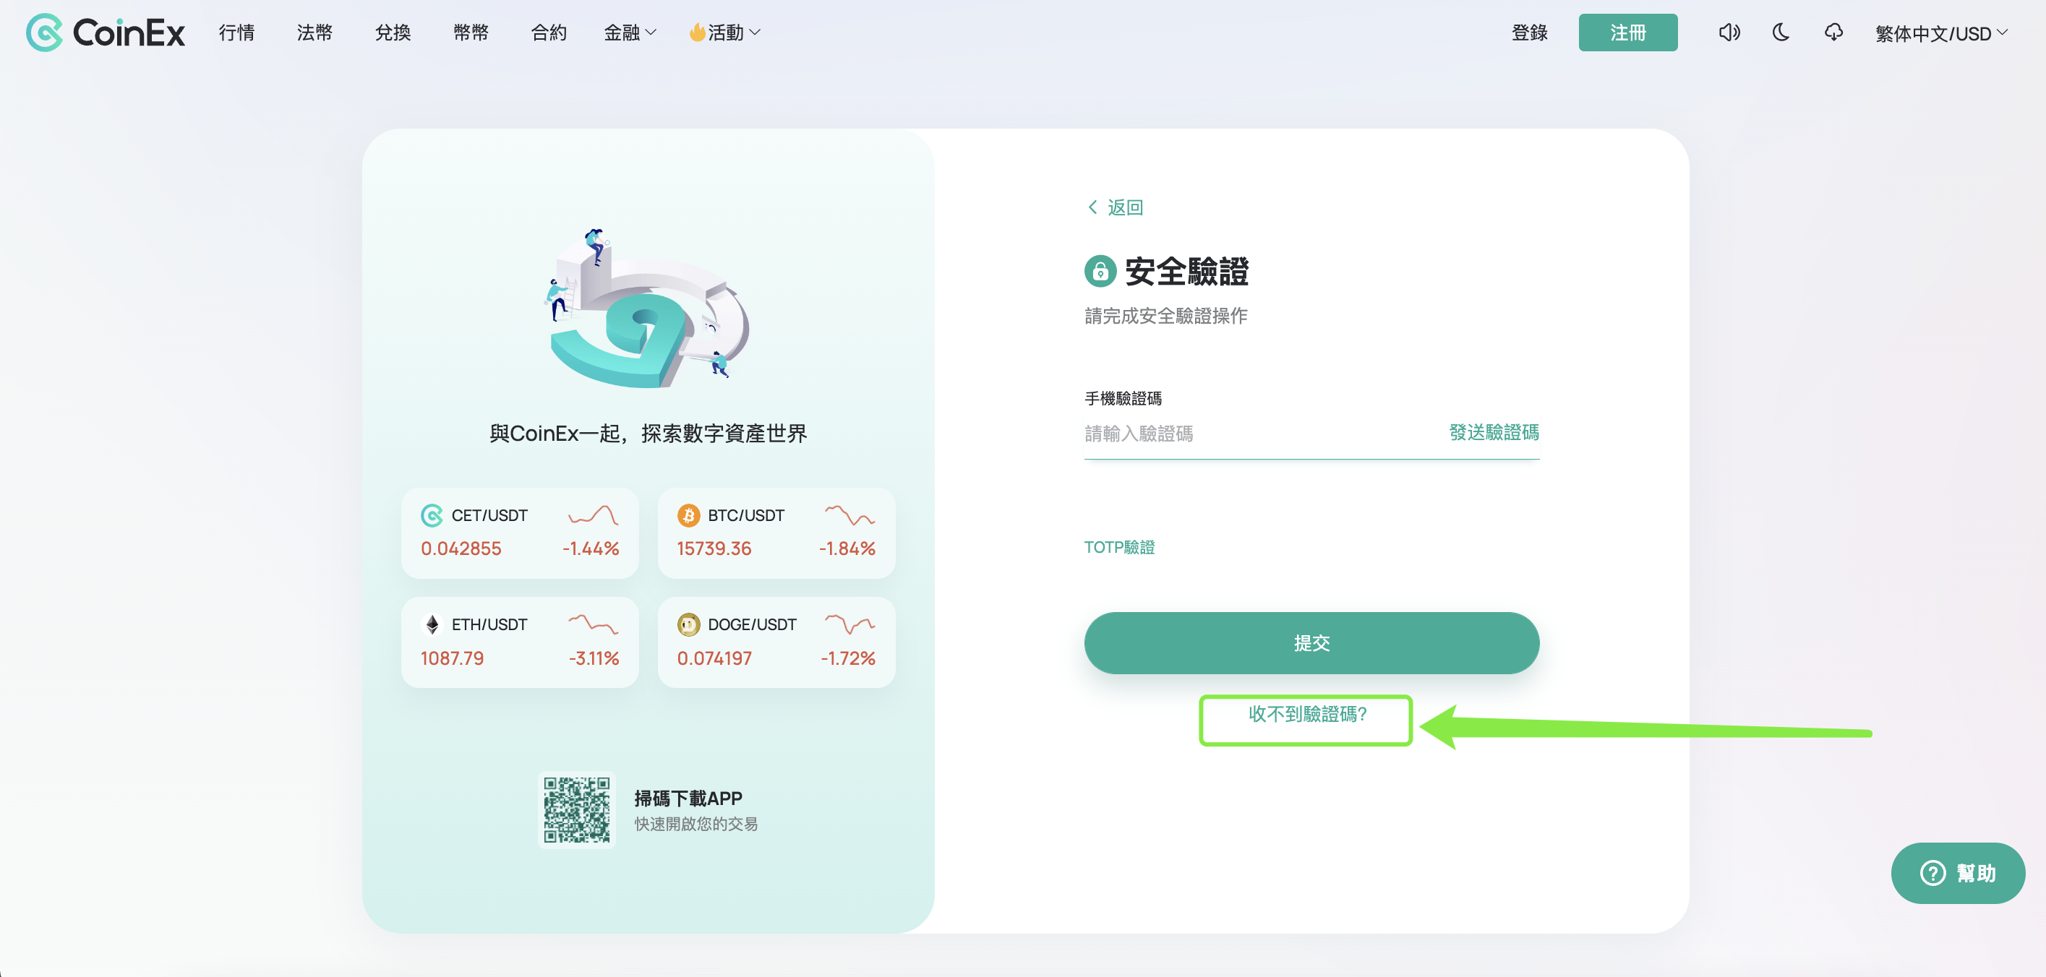Click the Ethereum coin icon

(x=432, y=624)
